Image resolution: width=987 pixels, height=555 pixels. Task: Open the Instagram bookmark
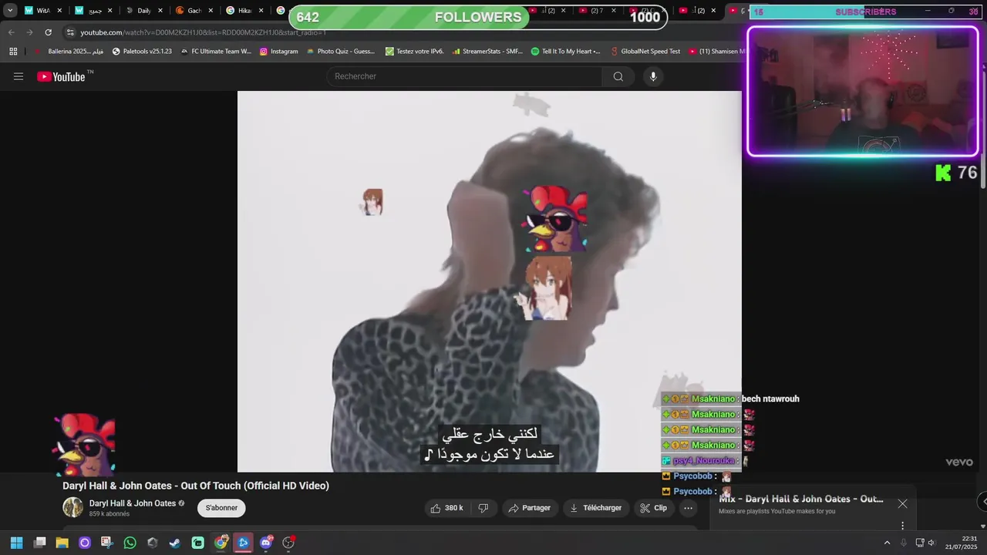tap(278, 52)
